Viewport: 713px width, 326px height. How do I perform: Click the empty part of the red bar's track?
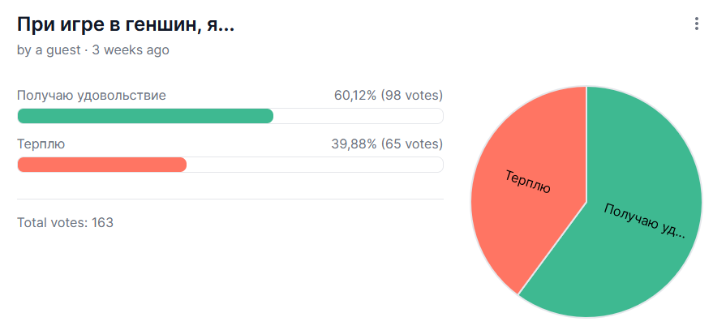pos(315,165)
